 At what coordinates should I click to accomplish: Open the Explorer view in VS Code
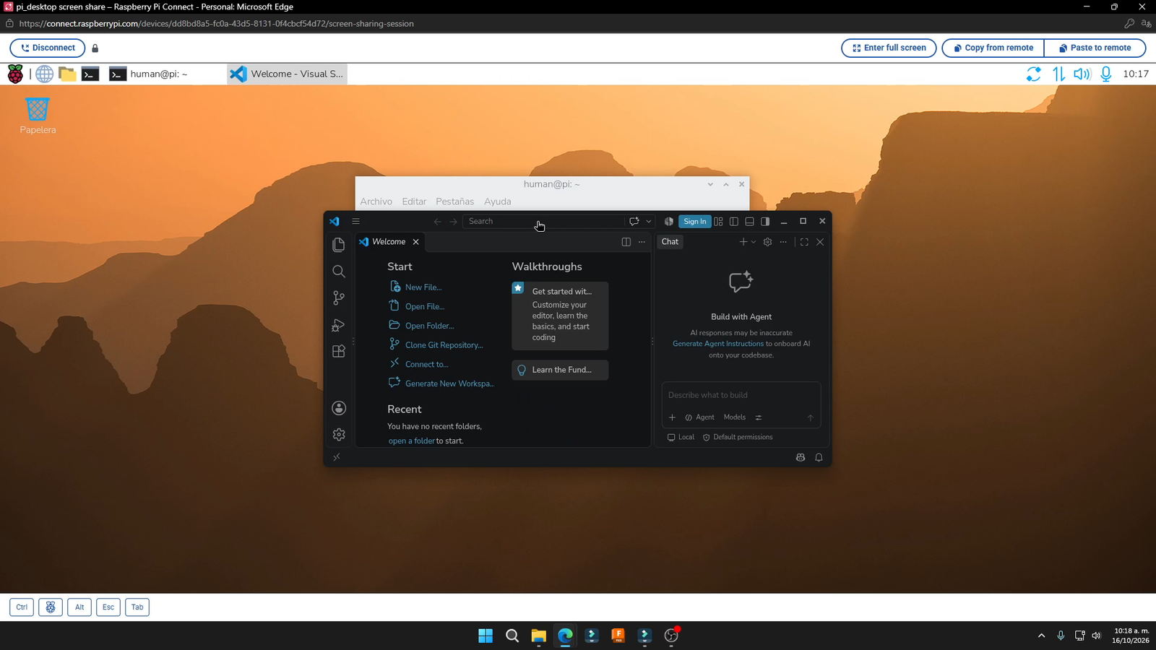(338, 245)
